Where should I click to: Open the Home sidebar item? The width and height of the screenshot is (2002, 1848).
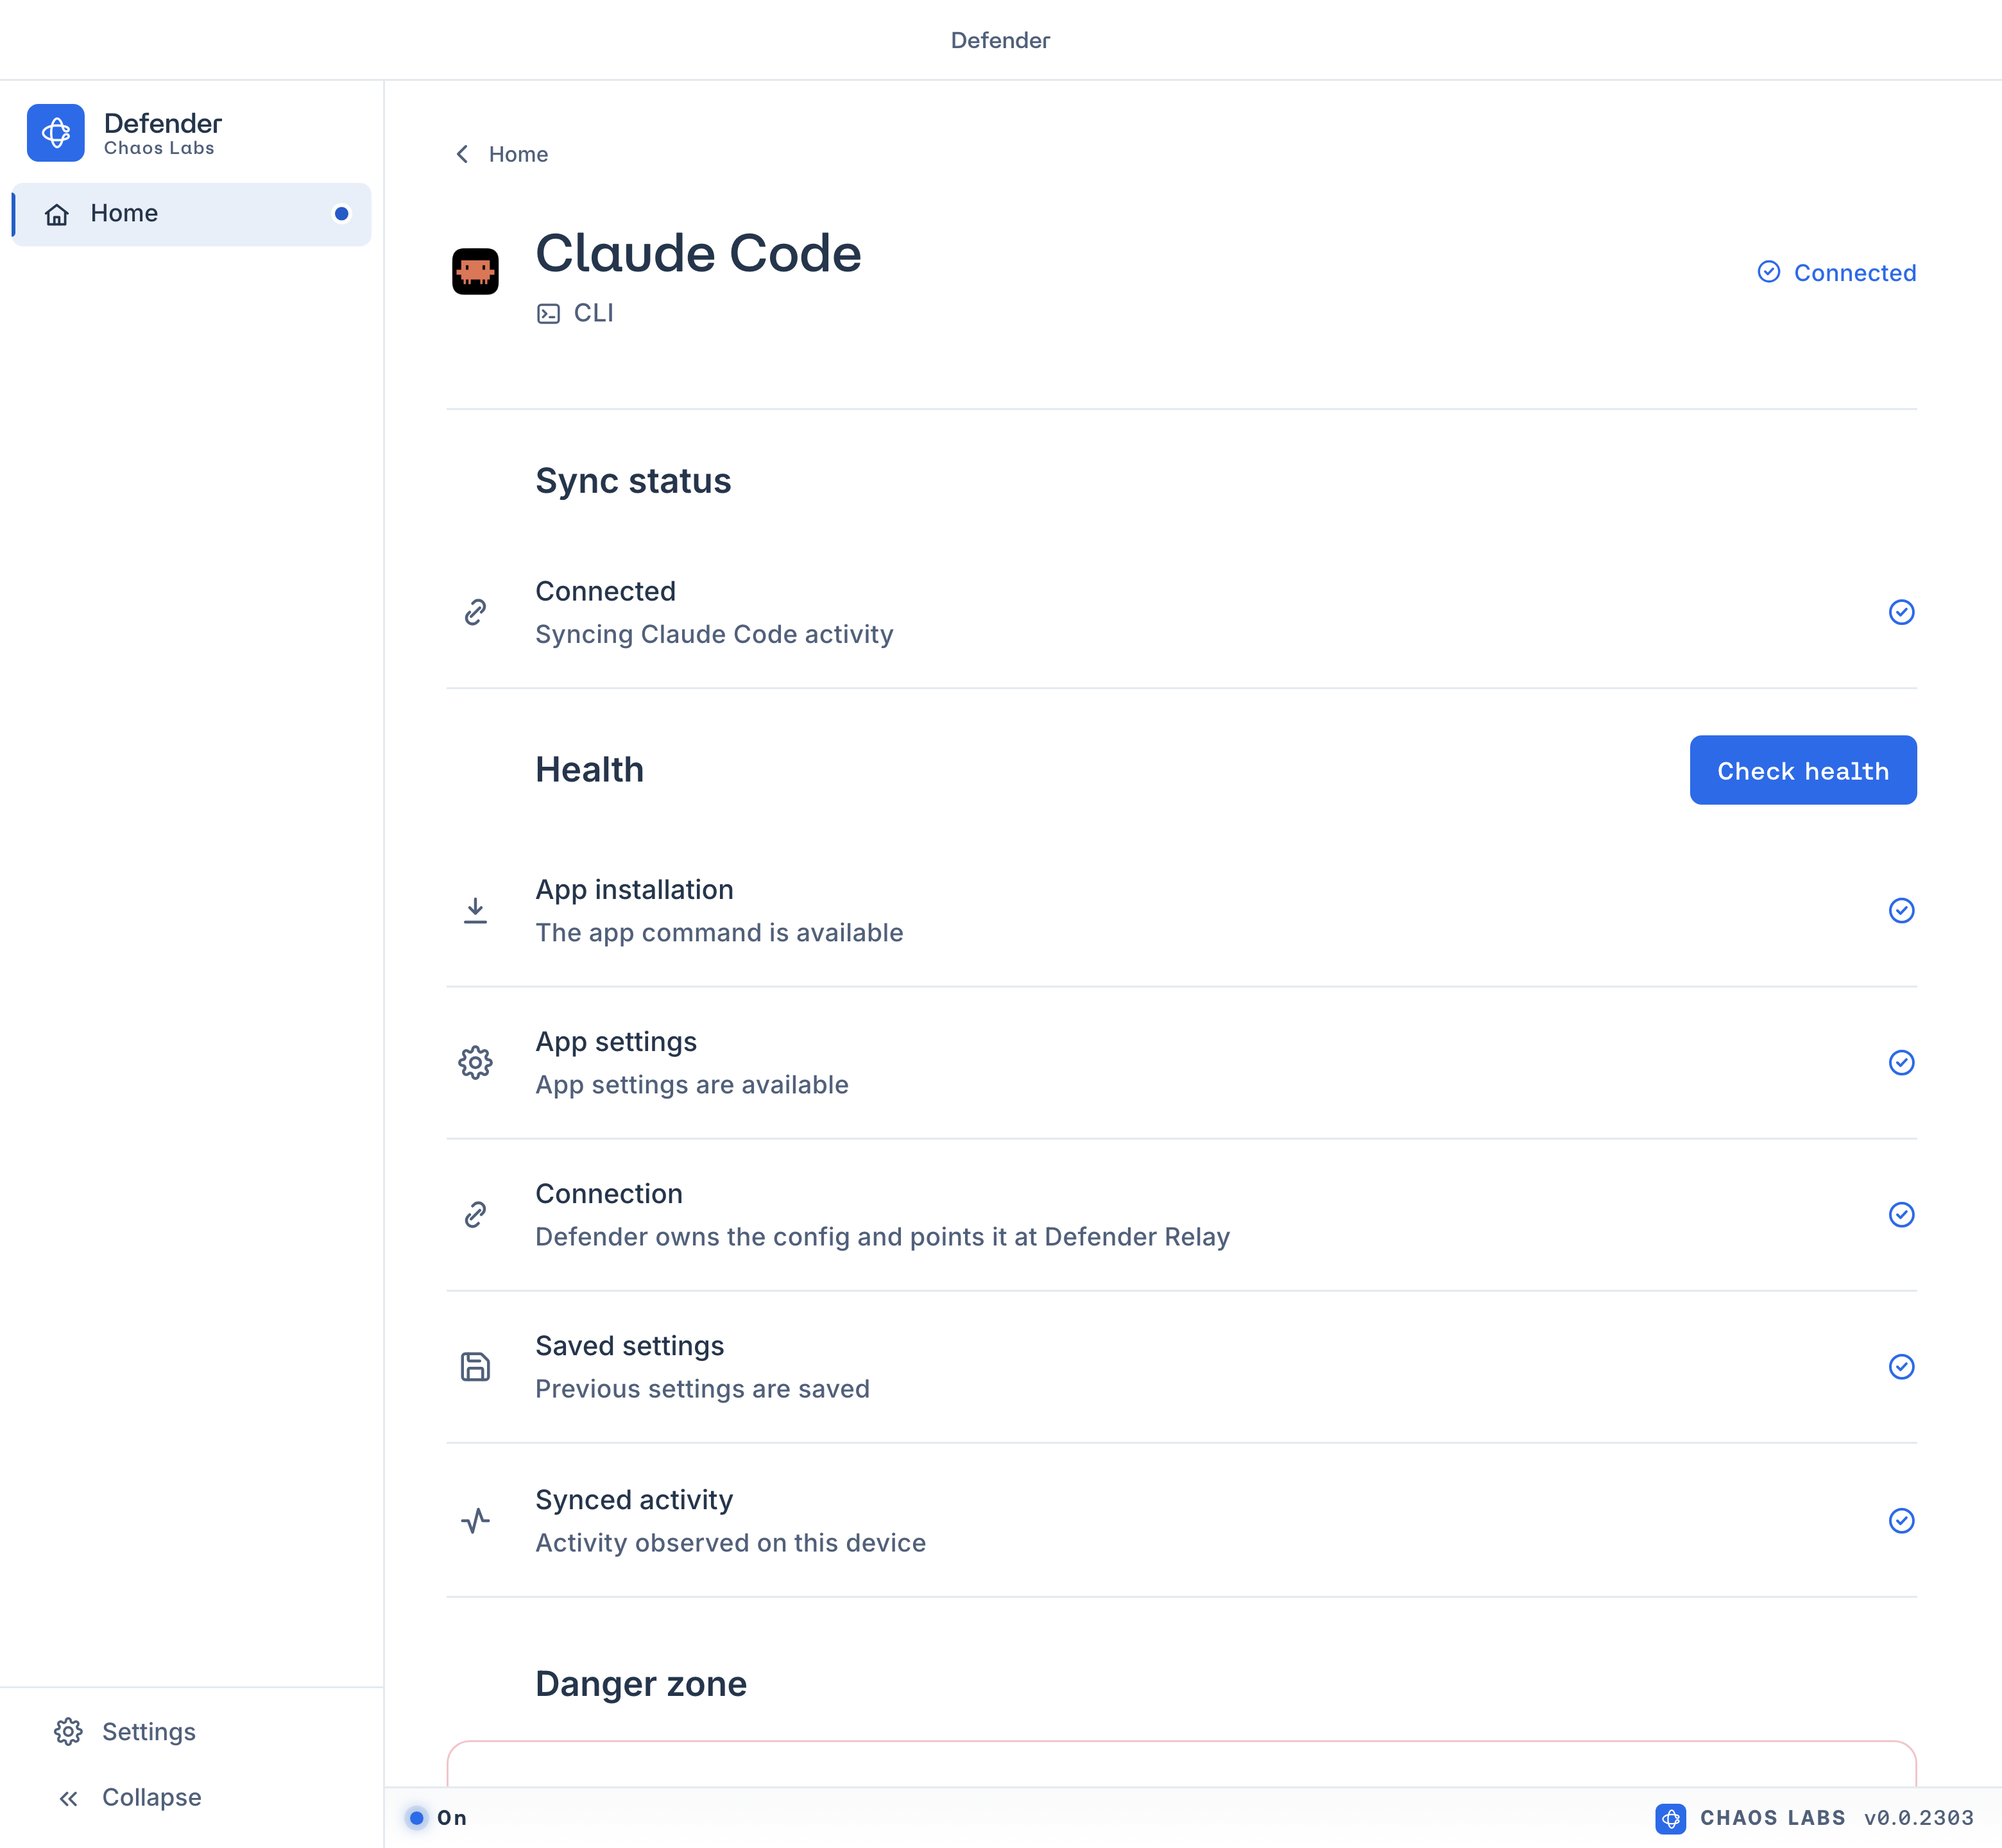click(x=191, y=214)
